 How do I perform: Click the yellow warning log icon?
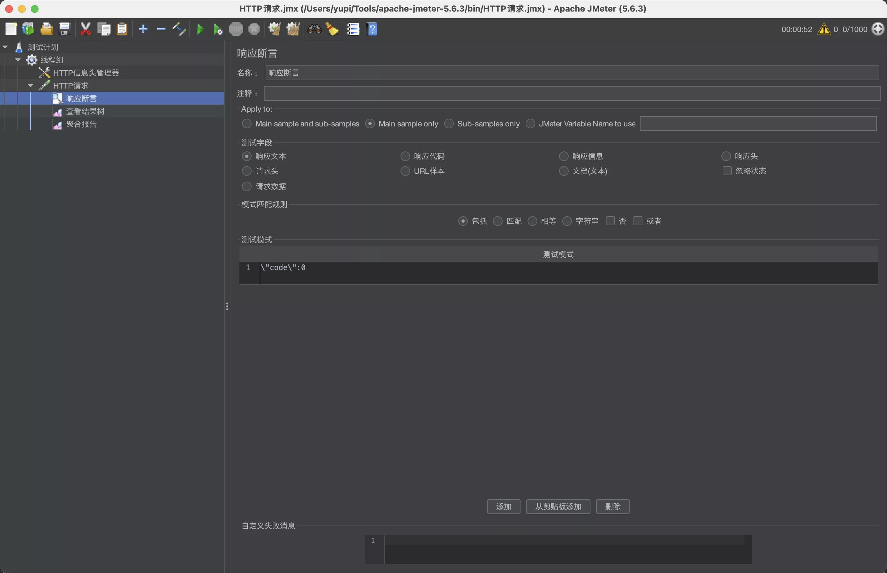point(824,29)
